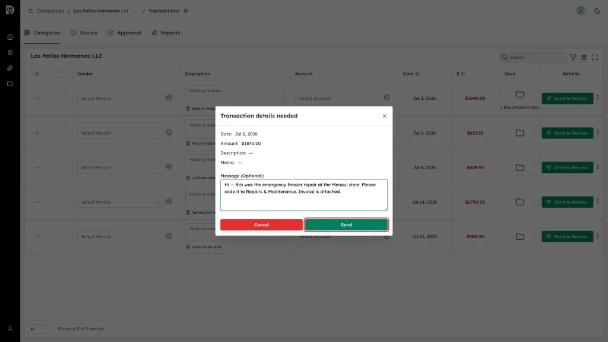The image size is (608, 342).
Task: Open the home icon in sidebar
Action: [10, 37]
